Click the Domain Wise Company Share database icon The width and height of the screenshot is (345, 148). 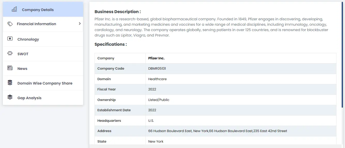[x=10, y=83]
